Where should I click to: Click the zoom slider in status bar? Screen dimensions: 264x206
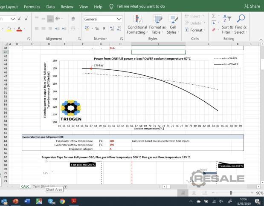[230, 193]
